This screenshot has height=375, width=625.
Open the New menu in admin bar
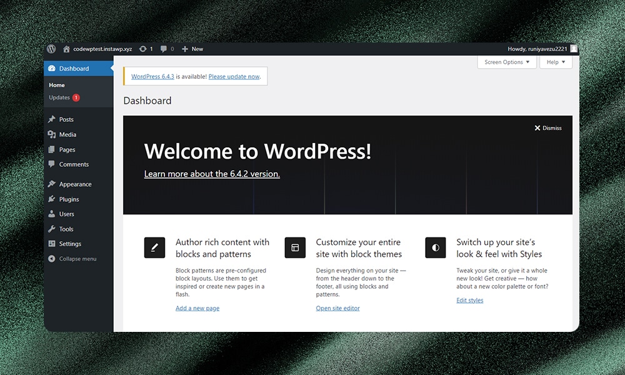(192, 49)
